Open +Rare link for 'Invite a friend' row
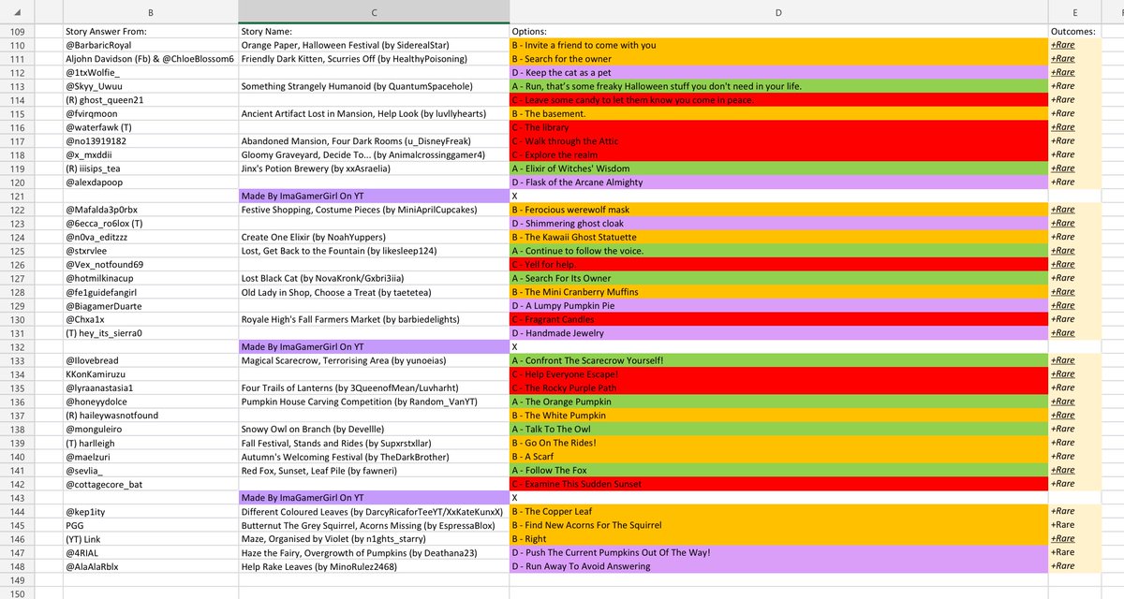Viewport: 1124px width, 599px height. pyautogui.click(x=1062, y=45)
